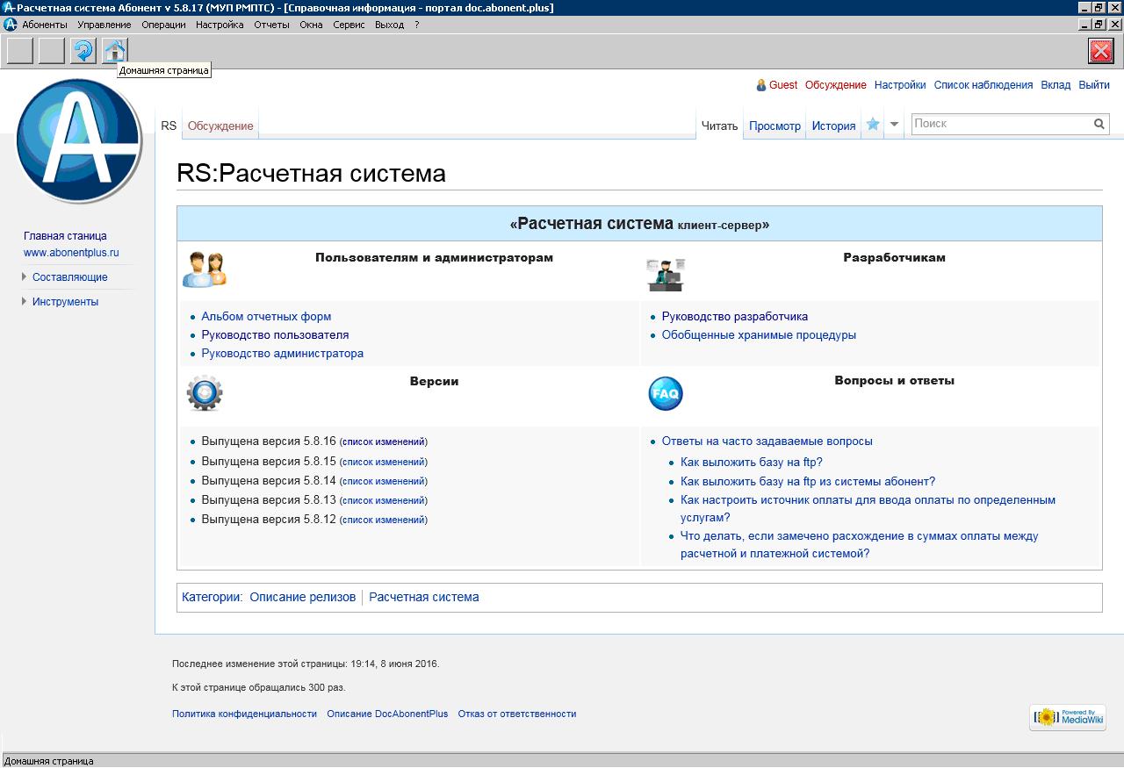
Task: Click the home page toolbar icon
Action: (114, 51)
